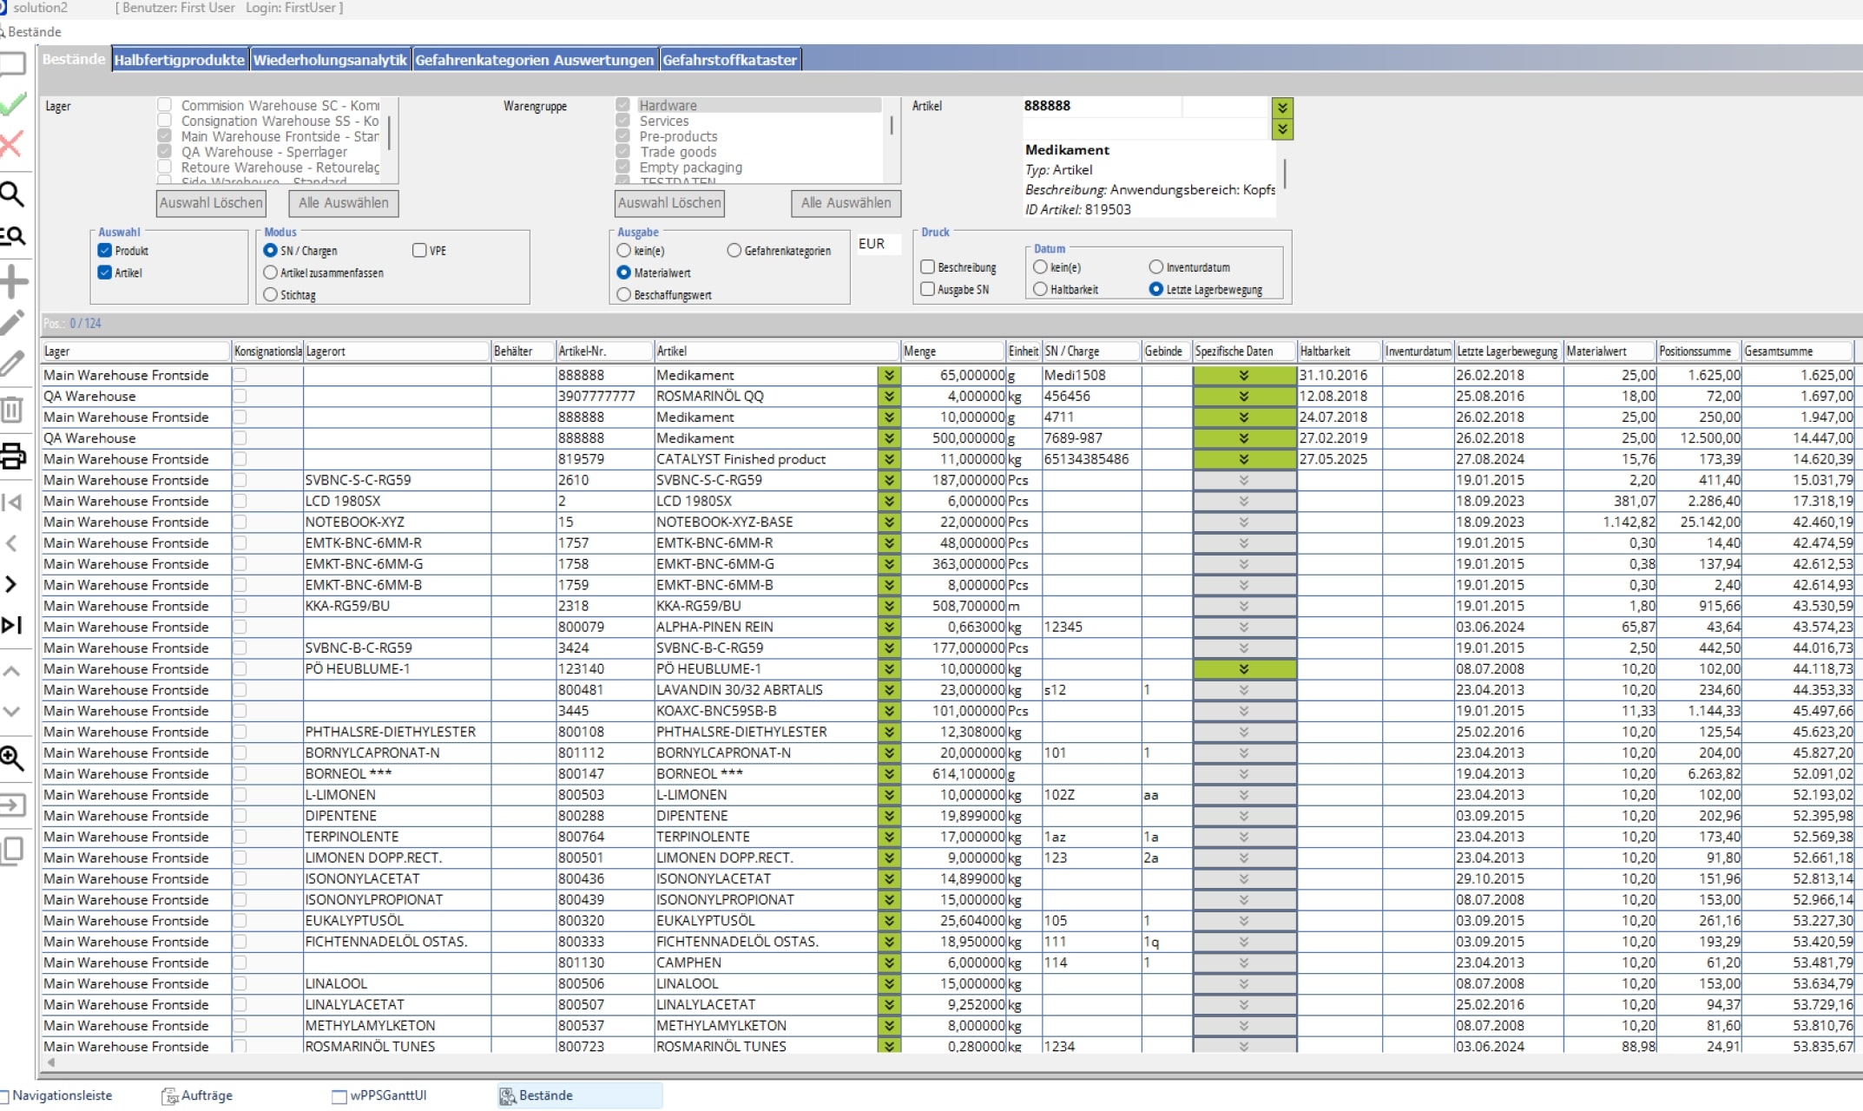Expand article dropdown in first Medikament row
This screenshot has height=1111, width=1863.
pyautogui.click(x=888, y=375)
